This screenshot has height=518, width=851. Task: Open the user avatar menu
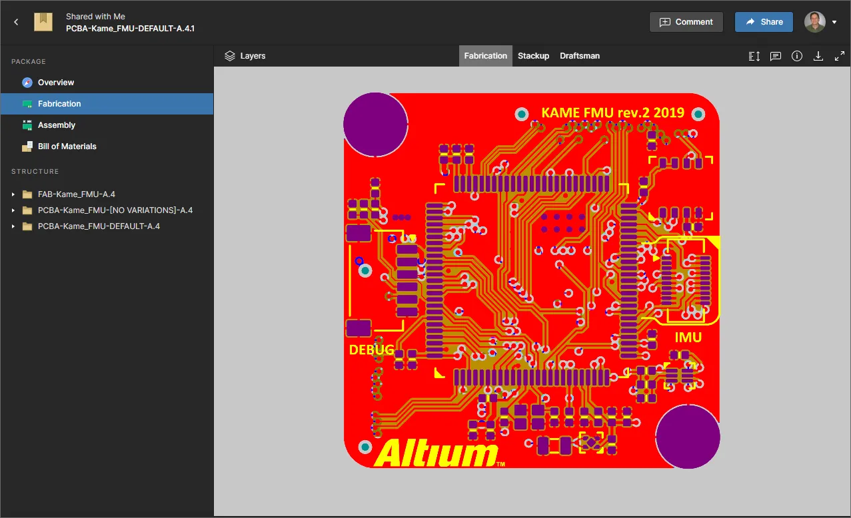(815, 22)
